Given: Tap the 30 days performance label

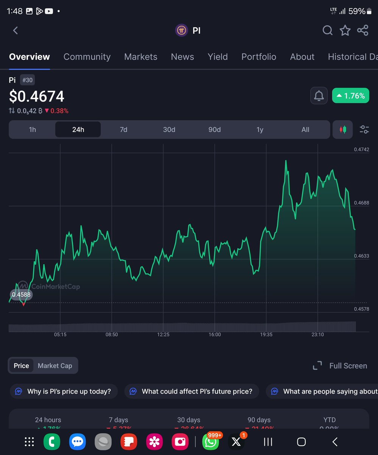Looking at the screenshot, I should (189, 420).
